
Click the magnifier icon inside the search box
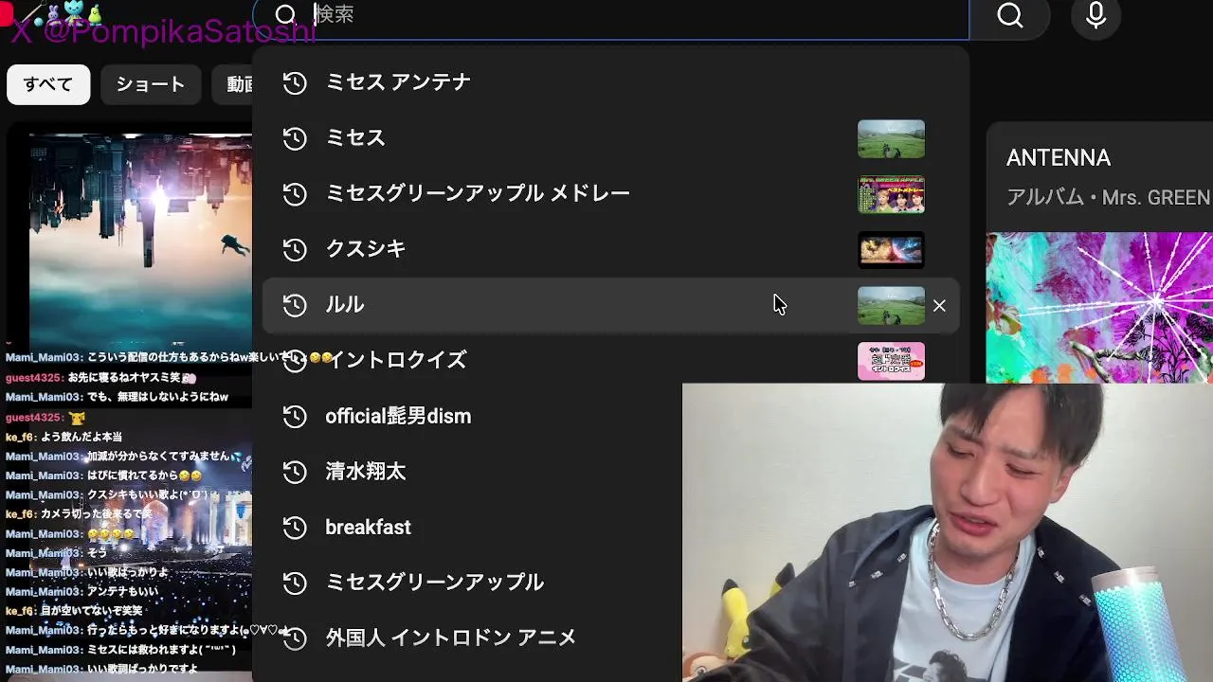(285, 15)
